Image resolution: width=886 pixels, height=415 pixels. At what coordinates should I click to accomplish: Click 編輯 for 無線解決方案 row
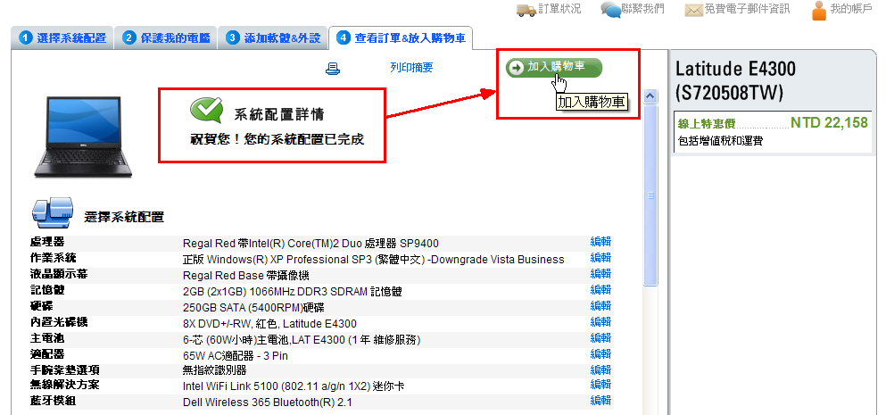(600, 385)
